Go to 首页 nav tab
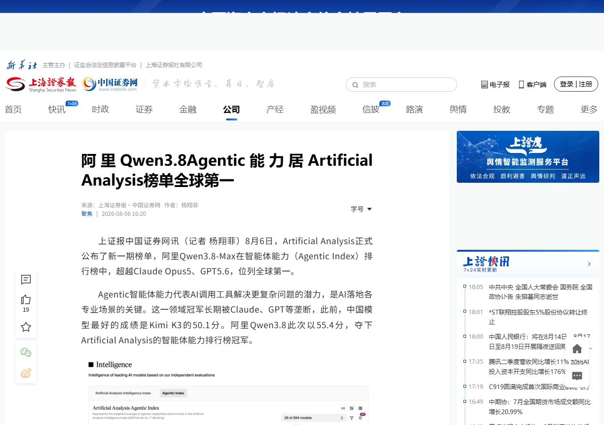Image resolution: width=604 pixels, height=425 pixels. click(x=13, y=110)
